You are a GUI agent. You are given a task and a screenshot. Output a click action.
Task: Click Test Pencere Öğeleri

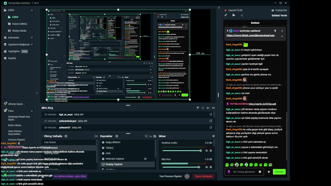(170, 176)
